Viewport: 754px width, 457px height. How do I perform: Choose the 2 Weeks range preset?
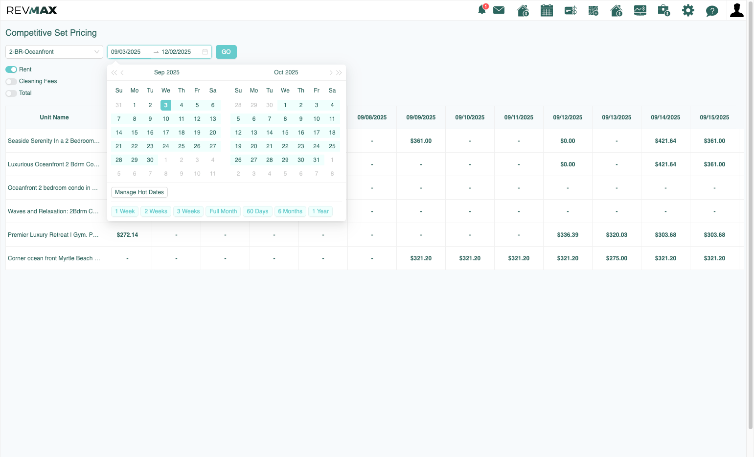(156, 211)
